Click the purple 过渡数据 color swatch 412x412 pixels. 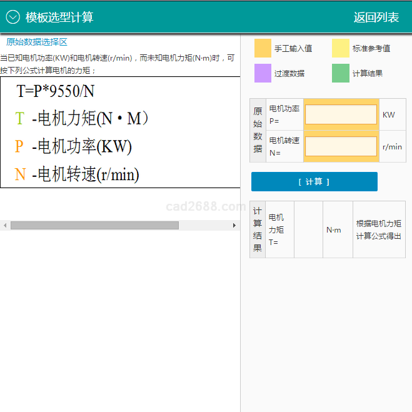pos(263,73)
